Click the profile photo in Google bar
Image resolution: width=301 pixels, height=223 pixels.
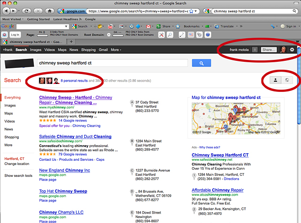click(283, 50)
